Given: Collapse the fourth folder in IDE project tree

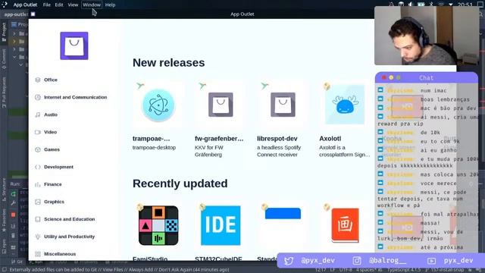Looking at the screenshot, I should tap(14, 57).
